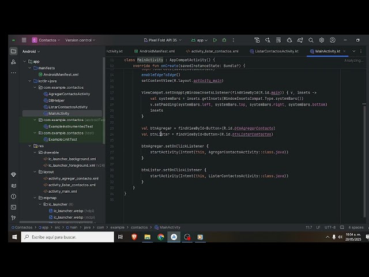Image resolution: width=369 pixels, height=277 pixels.
Task: Click 'contactos' breadcrumb in navigation bar
Action: (140, 227)
